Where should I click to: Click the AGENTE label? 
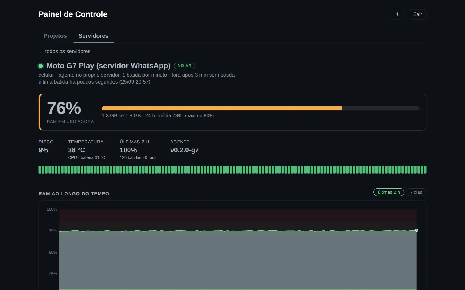click(x=180, y=142)
